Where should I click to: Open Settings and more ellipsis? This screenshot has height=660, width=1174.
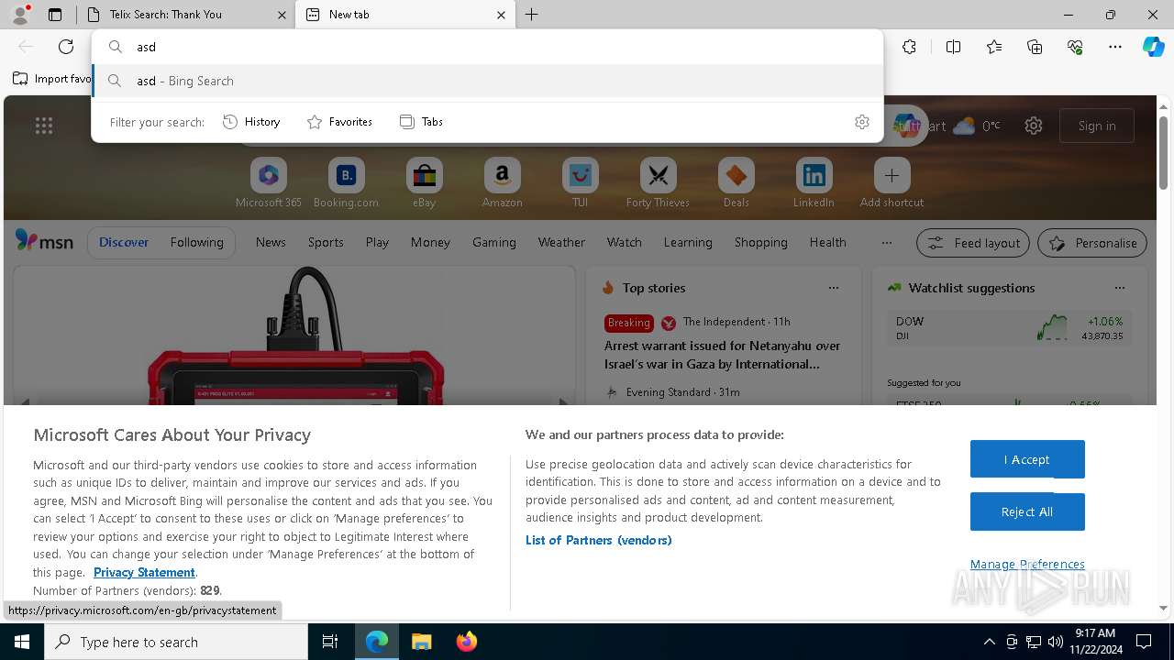point(1115,47)
